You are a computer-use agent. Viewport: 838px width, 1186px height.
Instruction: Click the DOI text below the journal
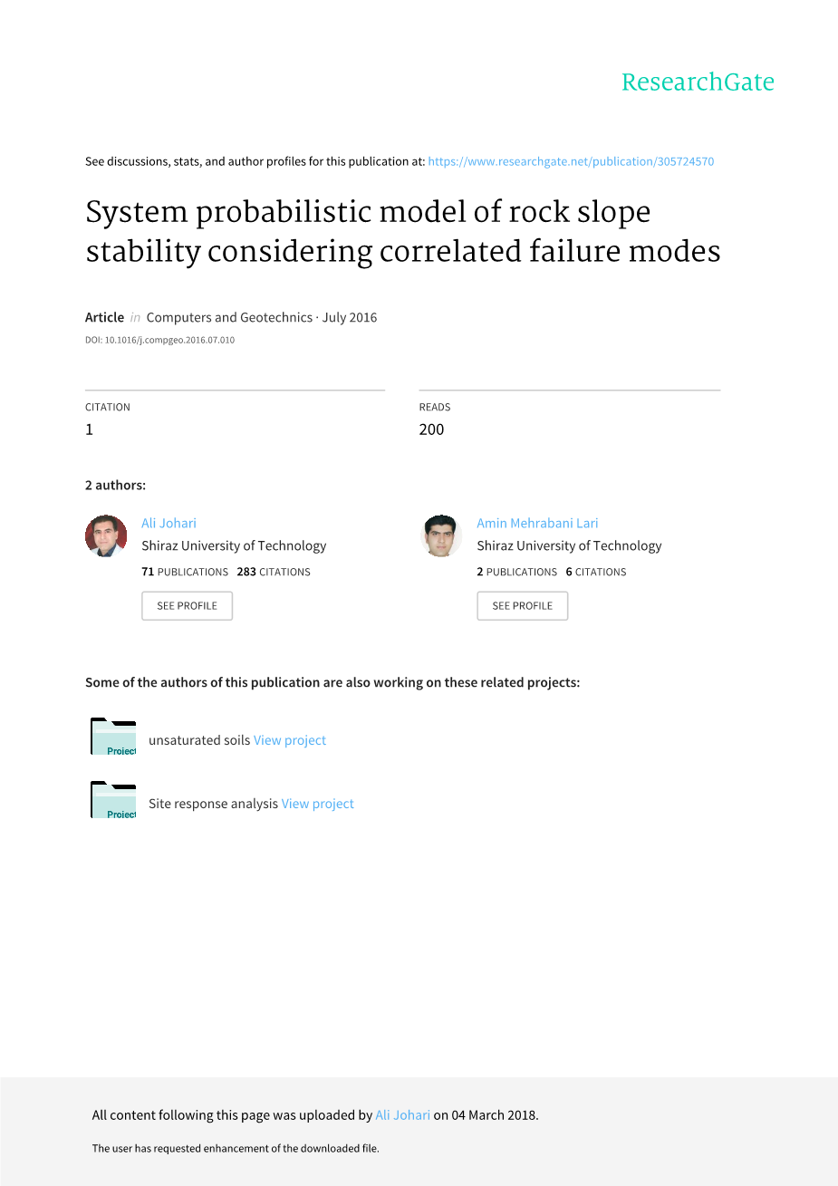pyautogui.click(x=159, y=341)
